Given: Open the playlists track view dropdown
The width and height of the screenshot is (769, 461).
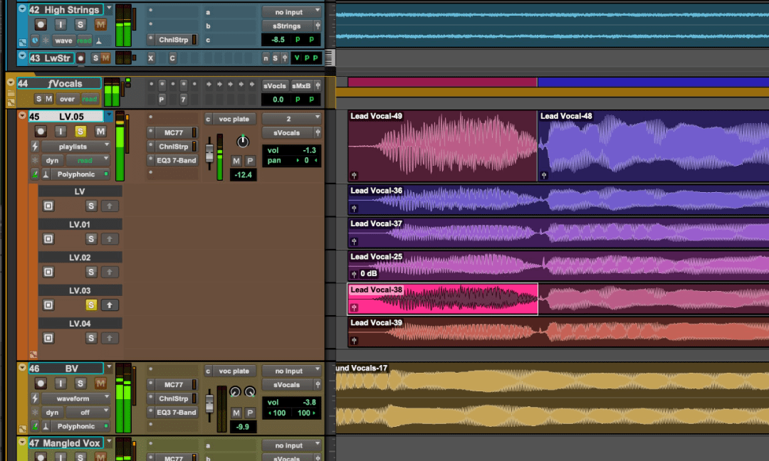Looking at the screenshot, I should tap(75, 146).
